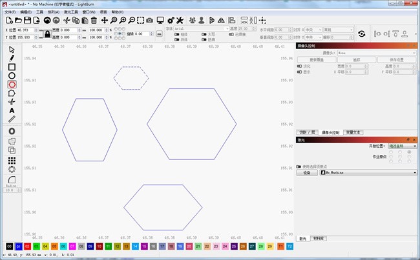Expand the 开始位置 dropdown
Image resolution: width=420 pixels, height=260 pixels.
(401, 146)
